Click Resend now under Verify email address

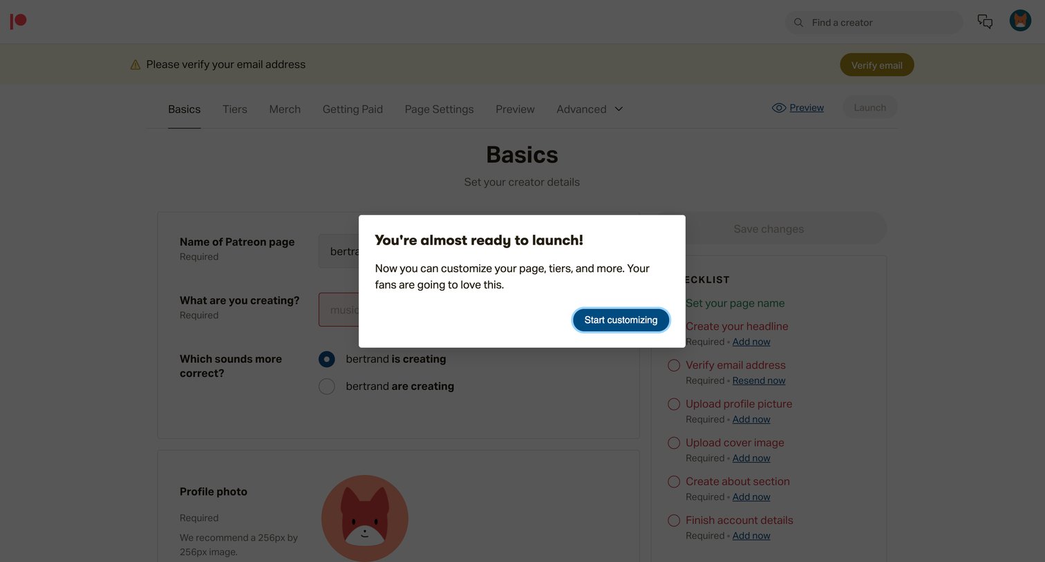(x=759, y=380)
